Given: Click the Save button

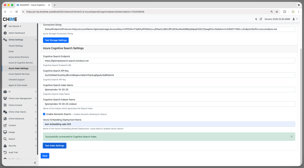Looking at the screenshot, I should pos(45,156).
